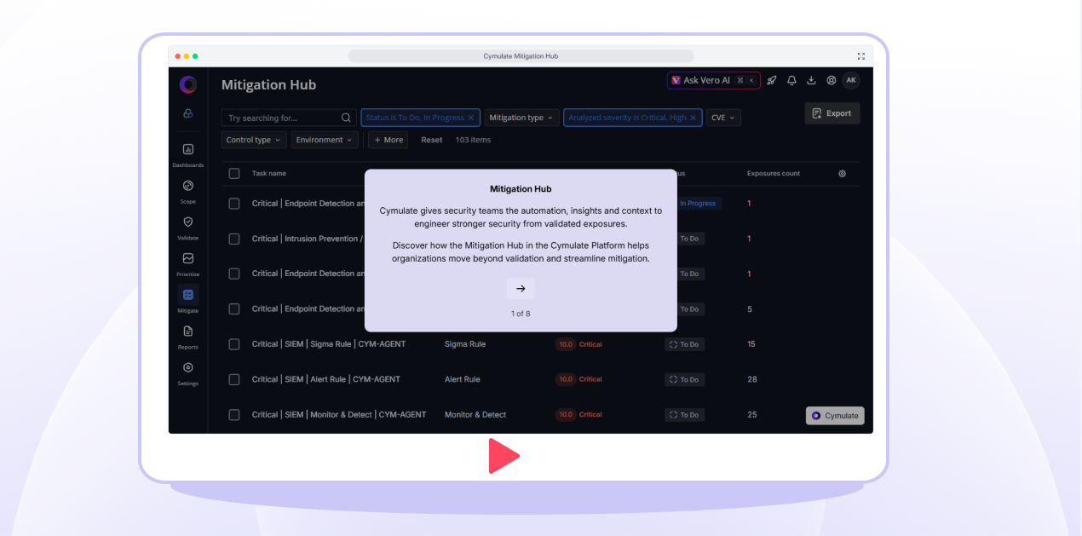Click the download icon in the header
The width and height of the screenshot is (1082, 536).
[x=811, y=80]
